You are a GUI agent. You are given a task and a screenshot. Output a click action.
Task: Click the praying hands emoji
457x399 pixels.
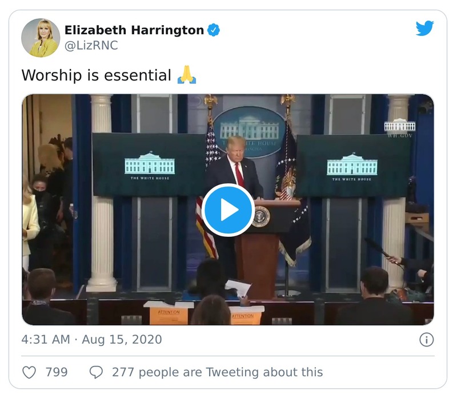tap(187, 75)
